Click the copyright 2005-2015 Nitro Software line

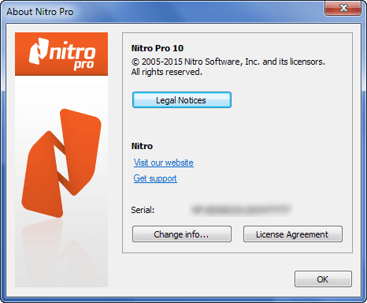click(x=228, y=62)
